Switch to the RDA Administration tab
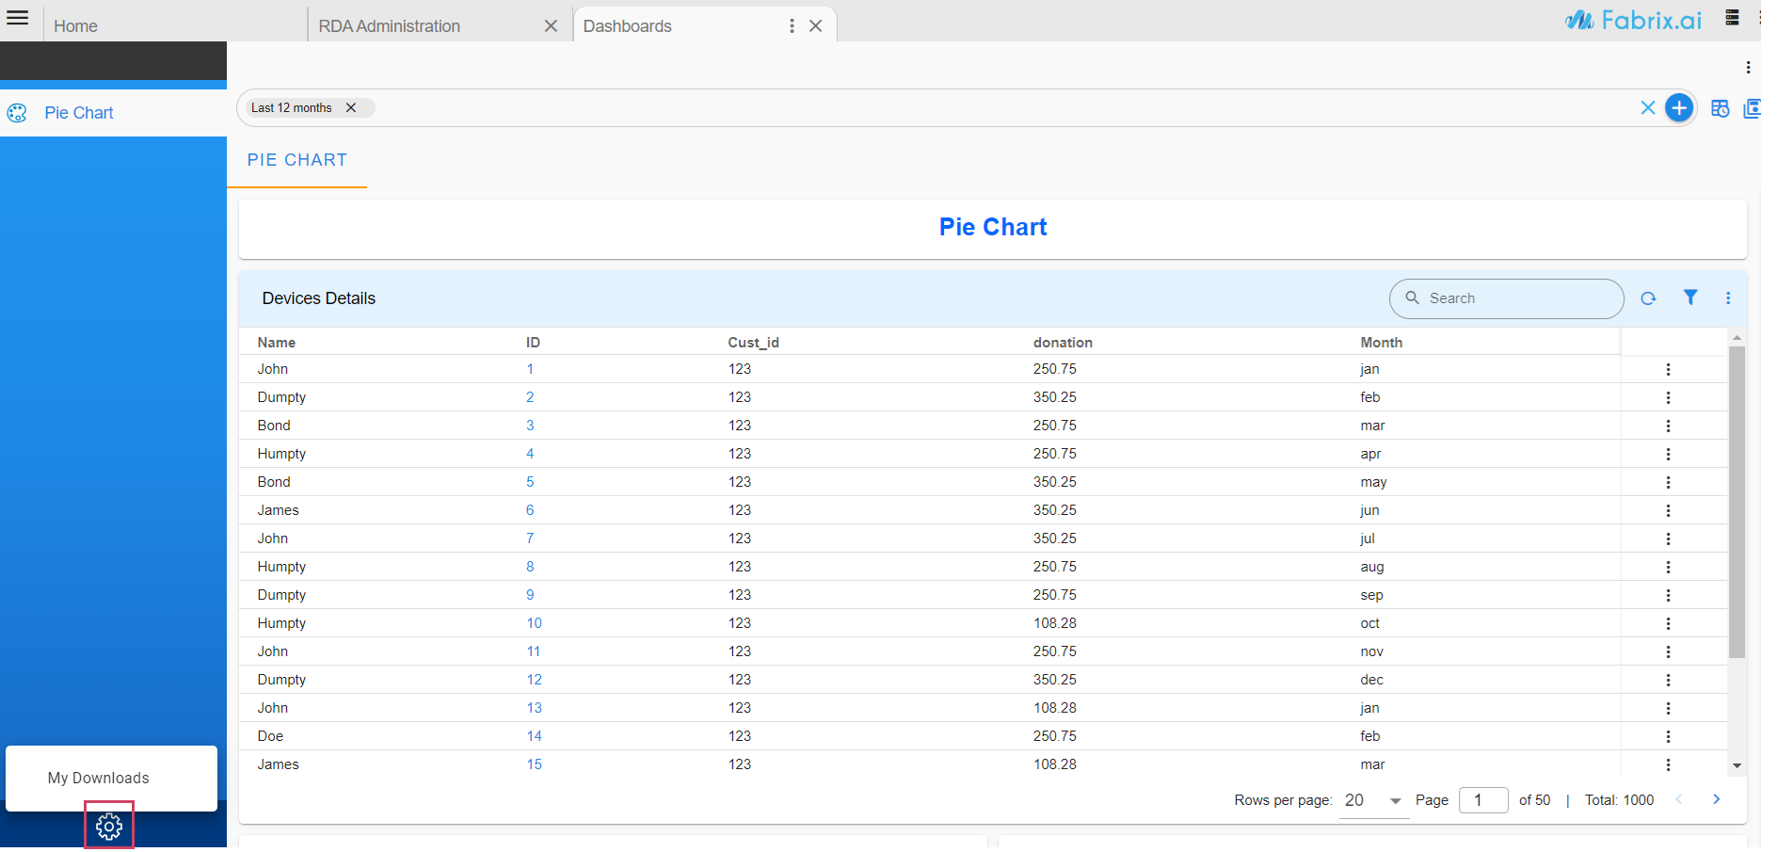 coord(389,26)
